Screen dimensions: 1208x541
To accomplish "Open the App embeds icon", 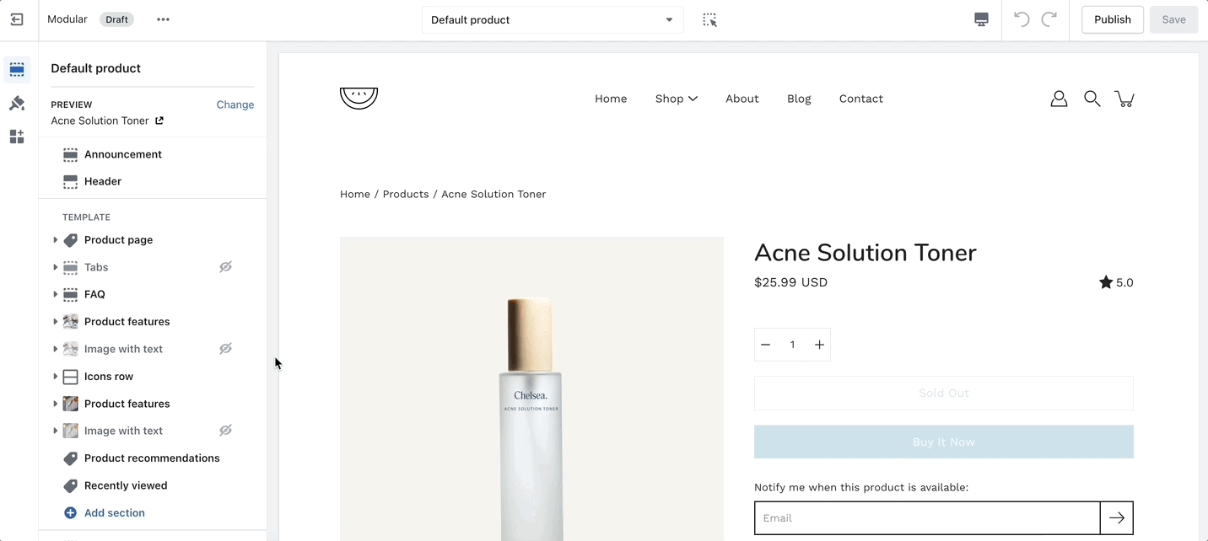I will (17, 137).
